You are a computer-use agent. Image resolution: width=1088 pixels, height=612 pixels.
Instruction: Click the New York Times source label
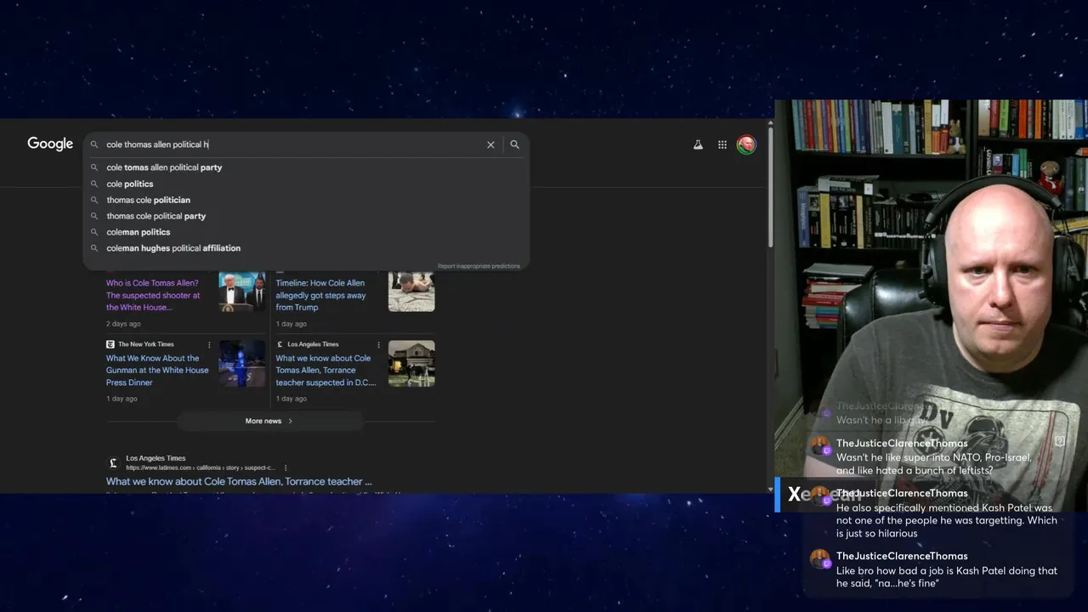click(x=146, y=344)
